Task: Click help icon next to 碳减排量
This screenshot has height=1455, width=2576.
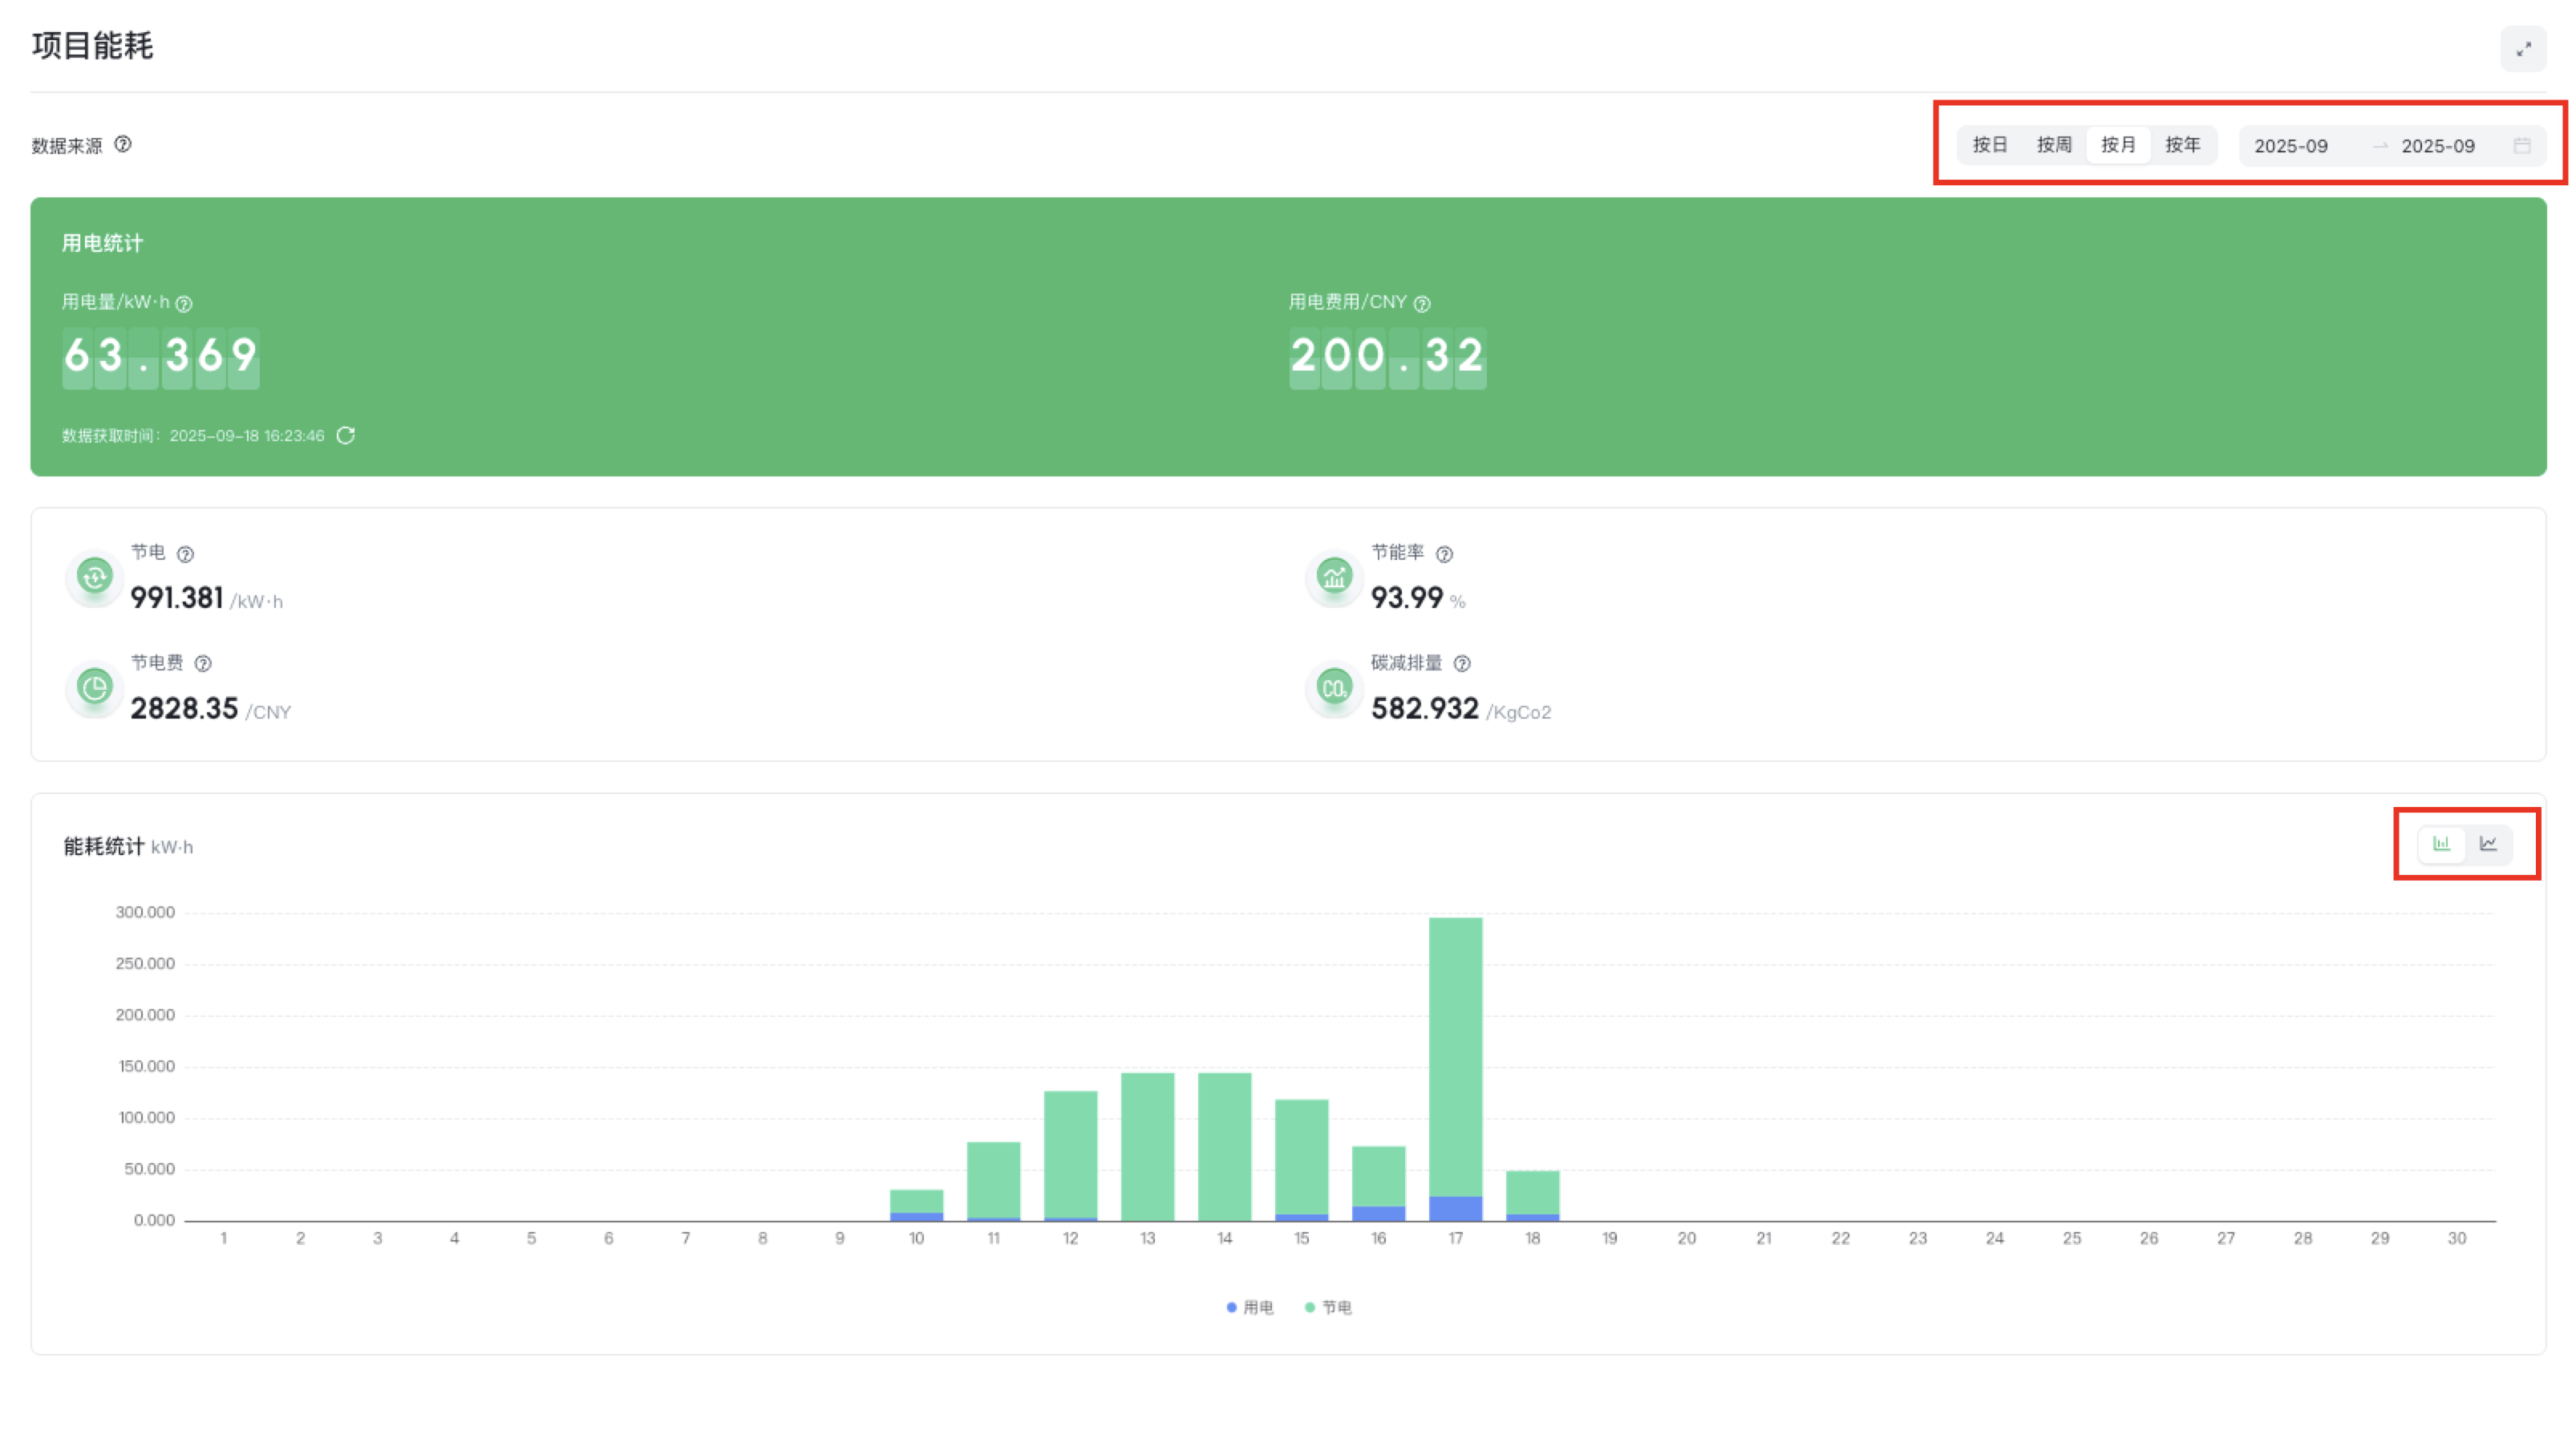Action: [1462, 663]
